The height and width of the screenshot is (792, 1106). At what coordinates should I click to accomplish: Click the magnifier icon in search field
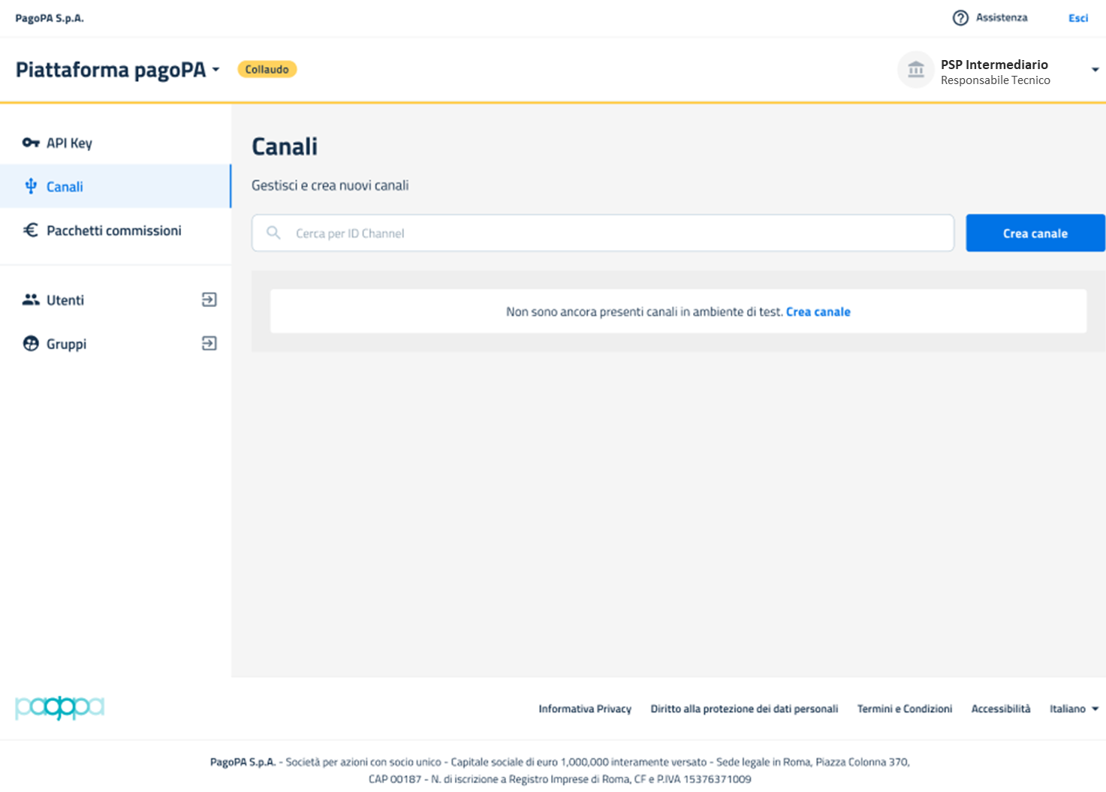point(274,233)
